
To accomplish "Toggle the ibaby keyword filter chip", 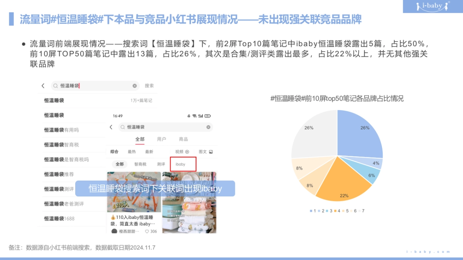I will tap(181, 164).
